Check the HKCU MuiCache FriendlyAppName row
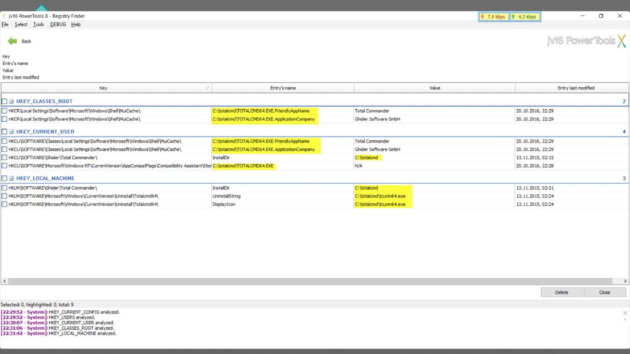 [4, 141]
